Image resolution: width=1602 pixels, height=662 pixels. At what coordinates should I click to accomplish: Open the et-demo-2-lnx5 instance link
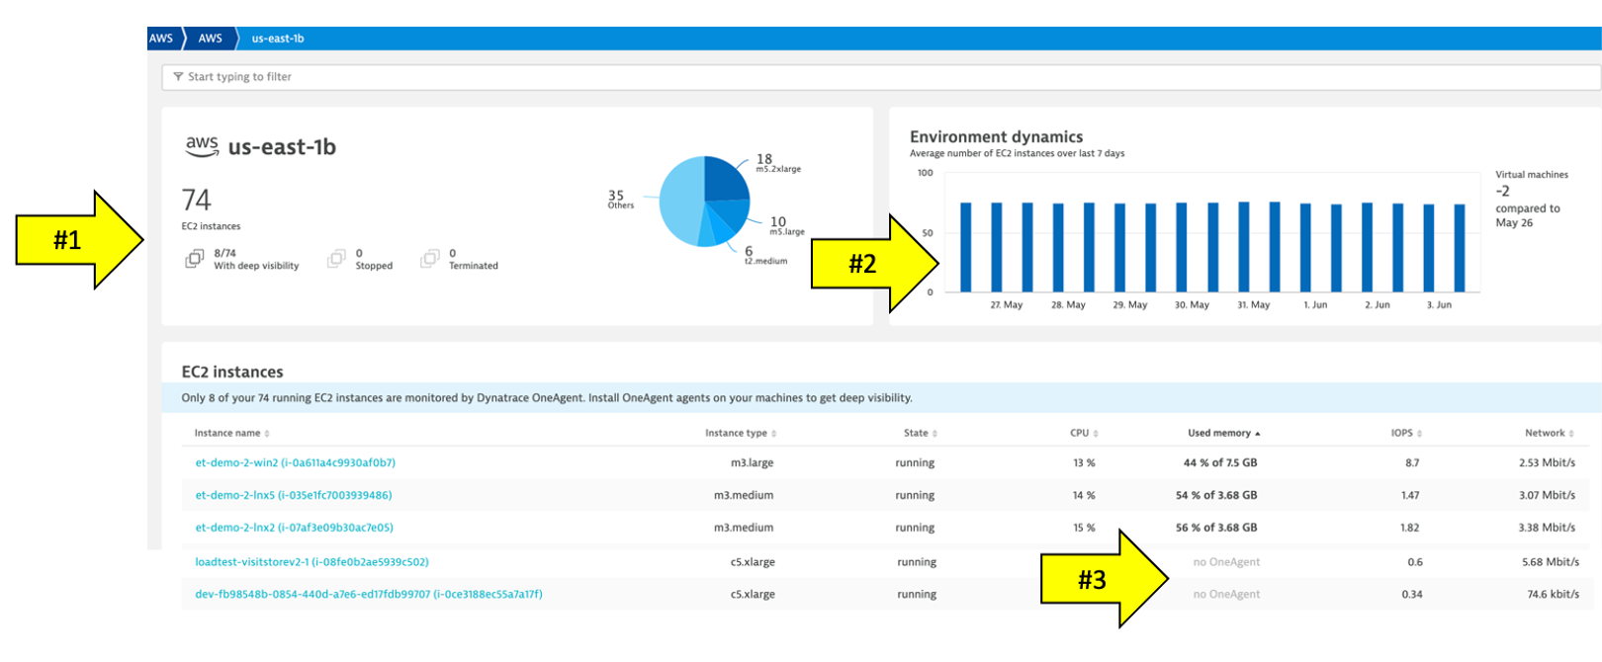click(293, 495)
